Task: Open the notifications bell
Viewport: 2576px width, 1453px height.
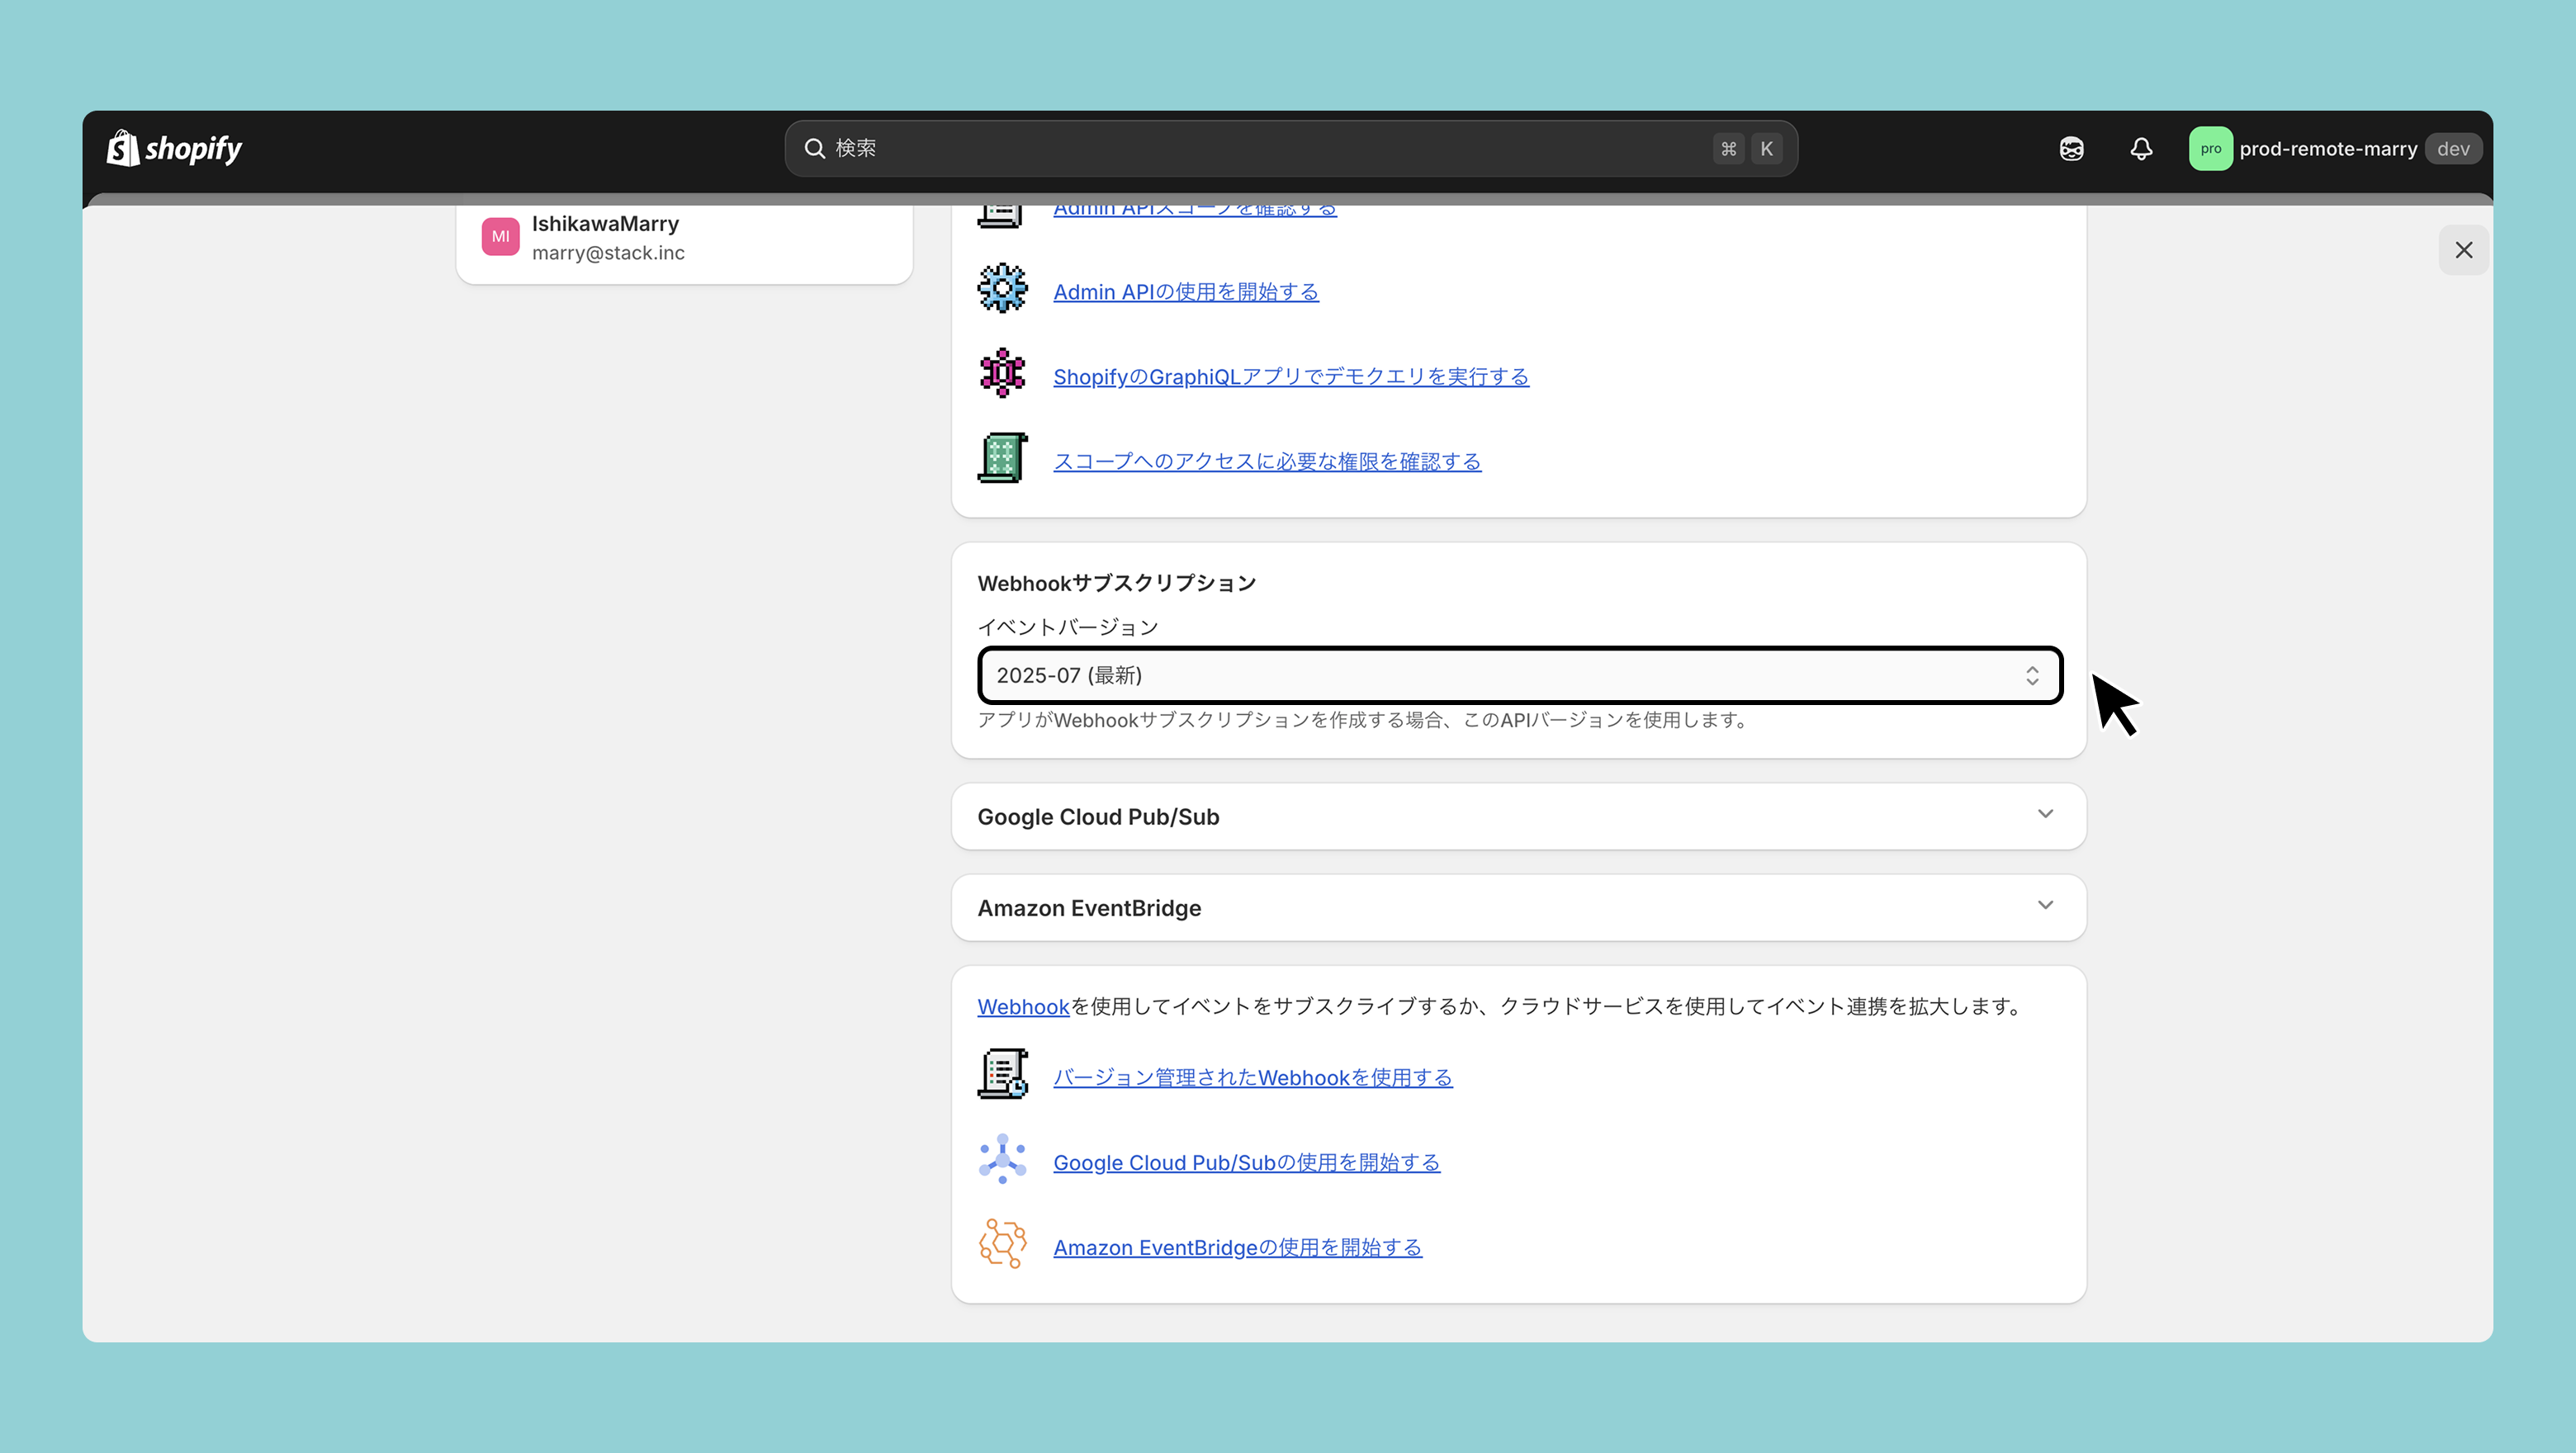Action: [2140, 149]
